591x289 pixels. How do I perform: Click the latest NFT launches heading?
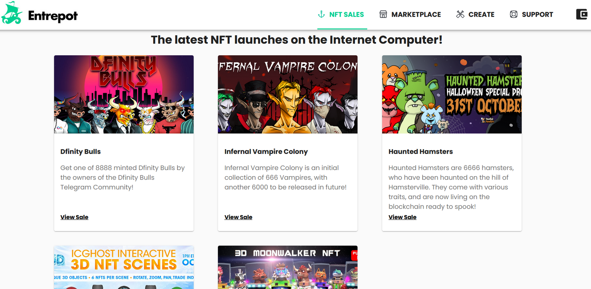coord(297,40)
